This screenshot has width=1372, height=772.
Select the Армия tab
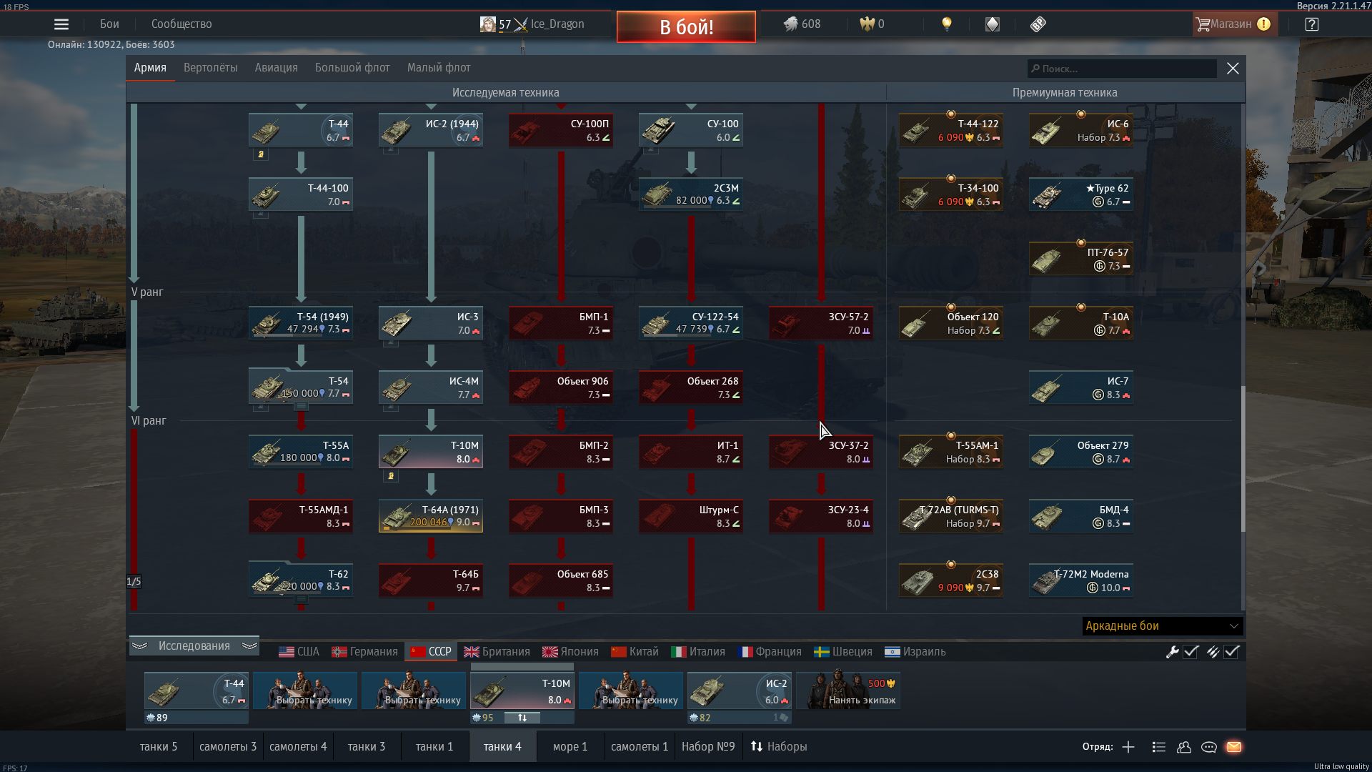point(150,68)
